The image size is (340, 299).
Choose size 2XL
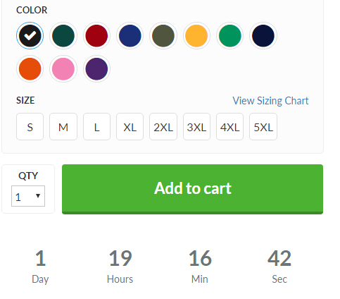(163, 127)
